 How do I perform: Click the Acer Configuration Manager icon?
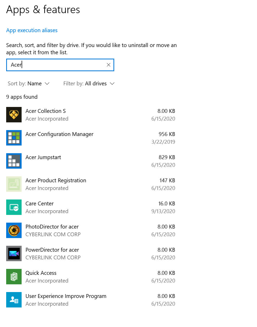[14, 138]
